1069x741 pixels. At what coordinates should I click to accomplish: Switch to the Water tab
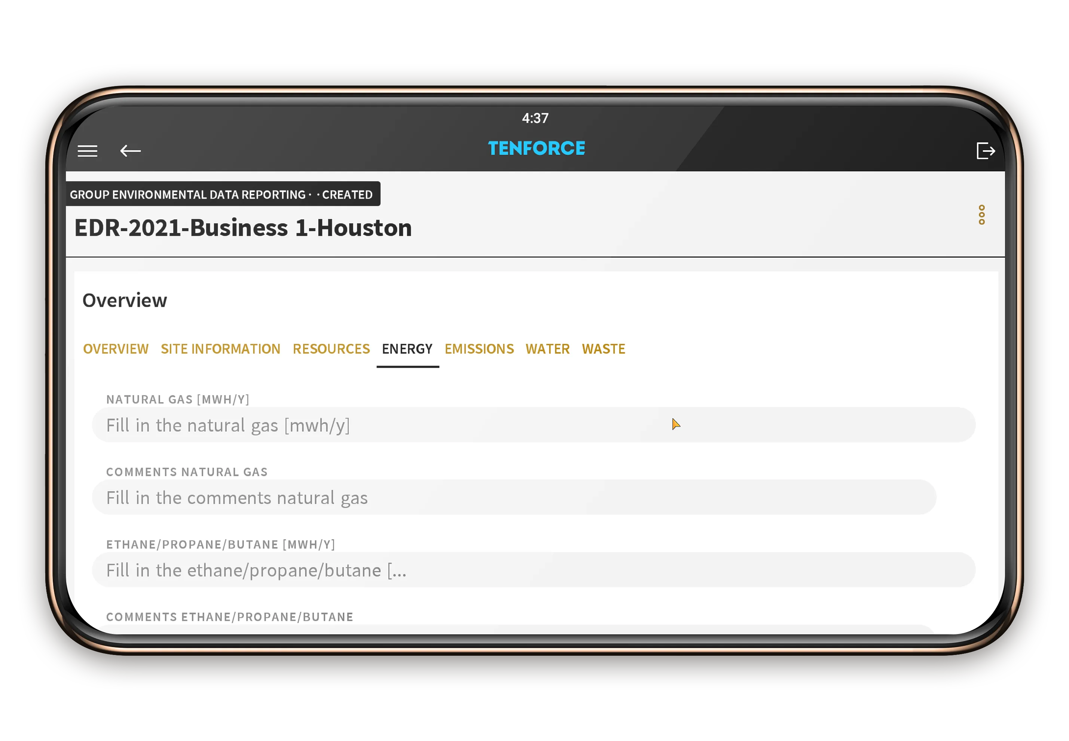pos(547,349)
